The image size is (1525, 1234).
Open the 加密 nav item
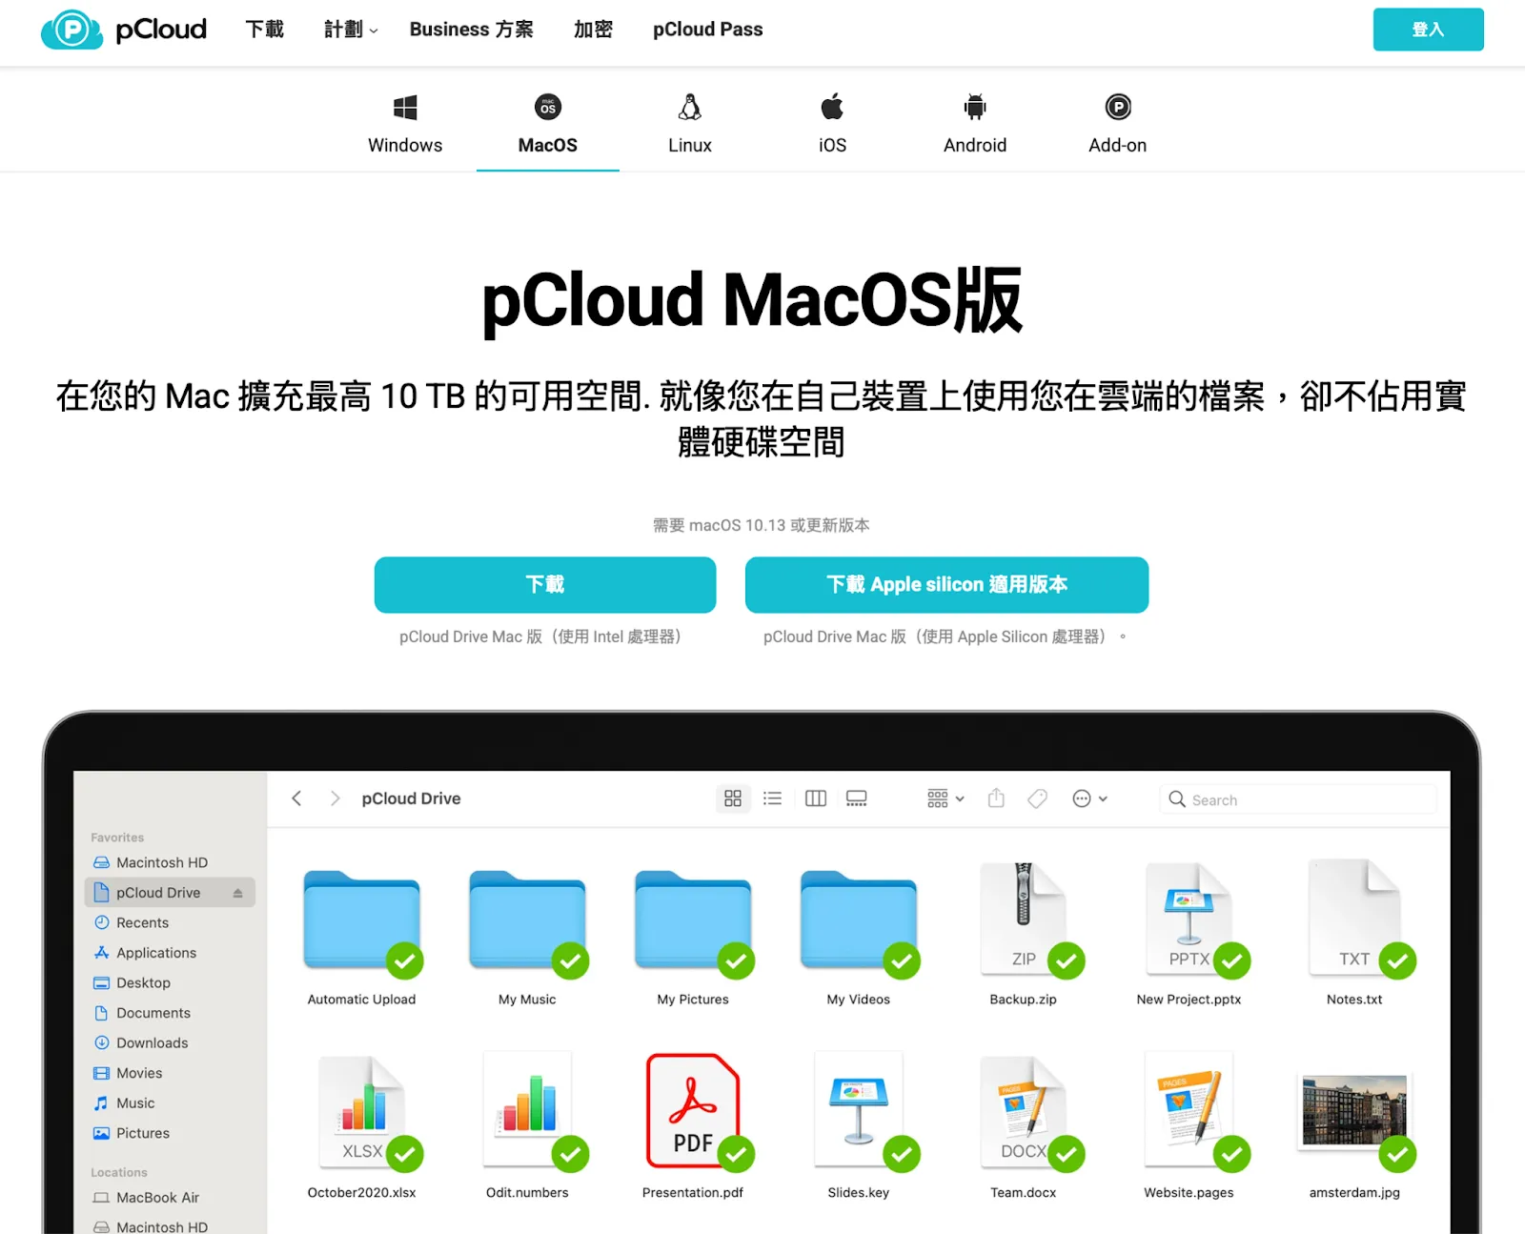point(593,30)
